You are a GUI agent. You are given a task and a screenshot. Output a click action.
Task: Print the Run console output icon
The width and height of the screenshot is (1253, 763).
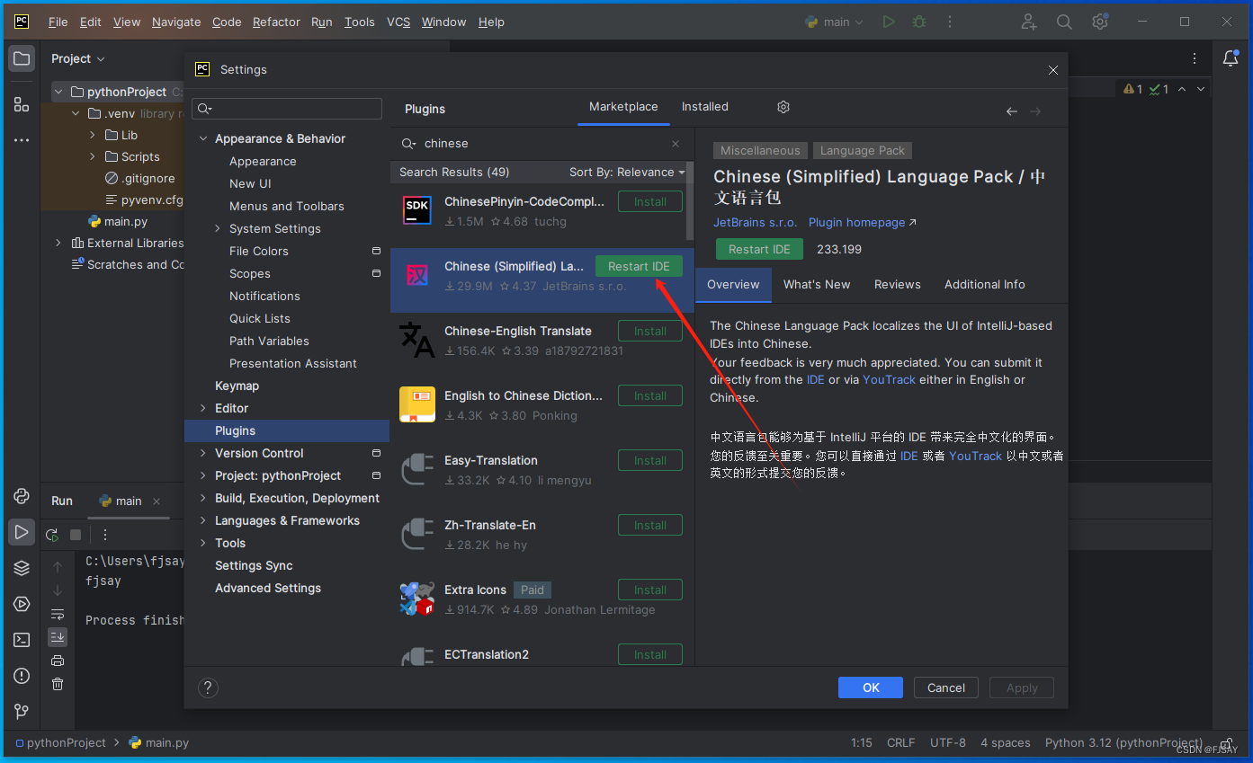(x=58, y=661)
